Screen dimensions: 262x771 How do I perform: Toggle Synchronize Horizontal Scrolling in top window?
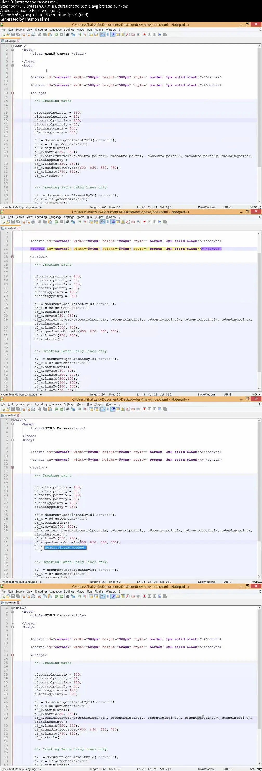96,34
